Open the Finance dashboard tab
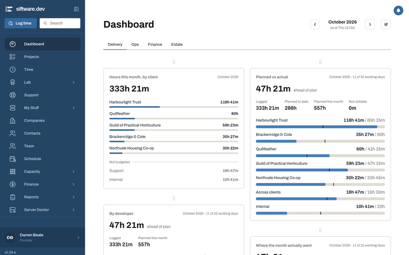Screen dimensions: 409x255 (155, 45)
